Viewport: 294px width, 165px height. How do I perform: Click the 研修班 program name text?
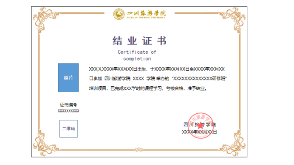pyautogui.click(x=219, y=79)
